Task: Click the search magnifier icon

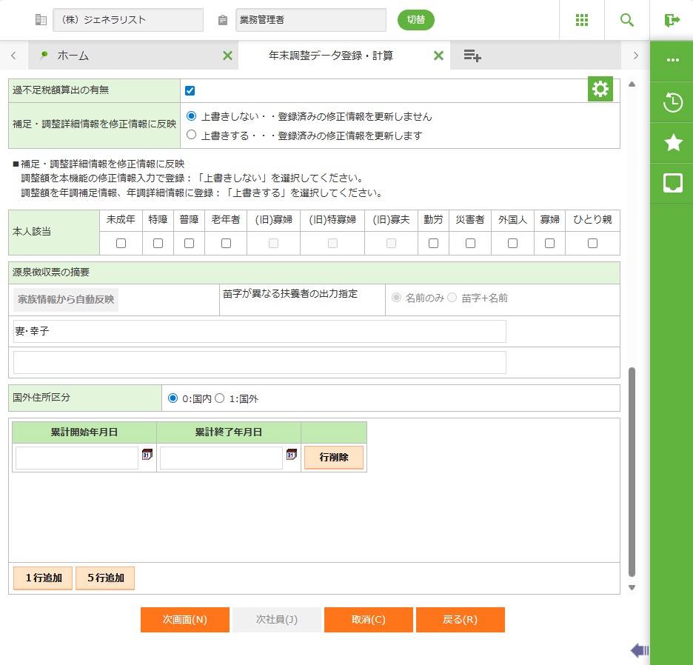Action: (x=627, y=20)
